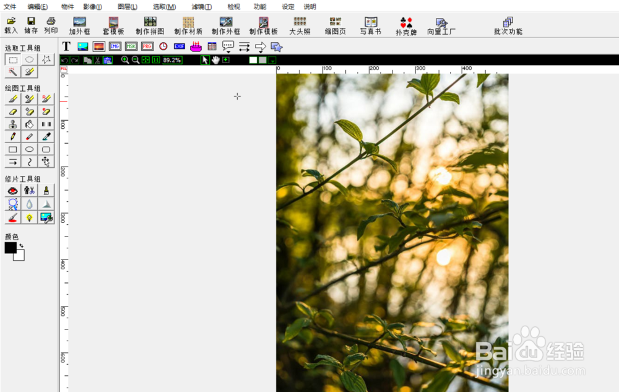Viewport: 619px width, 392px height.
Task: Select the gradient fill tool
Action: pyautogui.click(x=46, y=124)
